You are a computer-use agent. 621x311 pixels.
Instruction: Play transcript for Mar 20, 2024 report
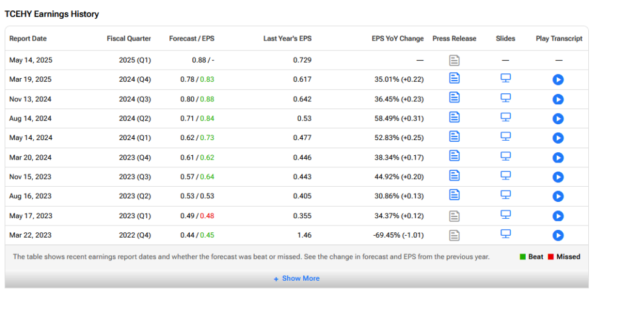point(559,158)
